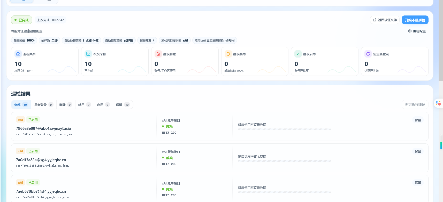Viewport: 443px width, 202px height.
Task: Switch to the 重新登录 tab
Action: click(x=44, y=105)
